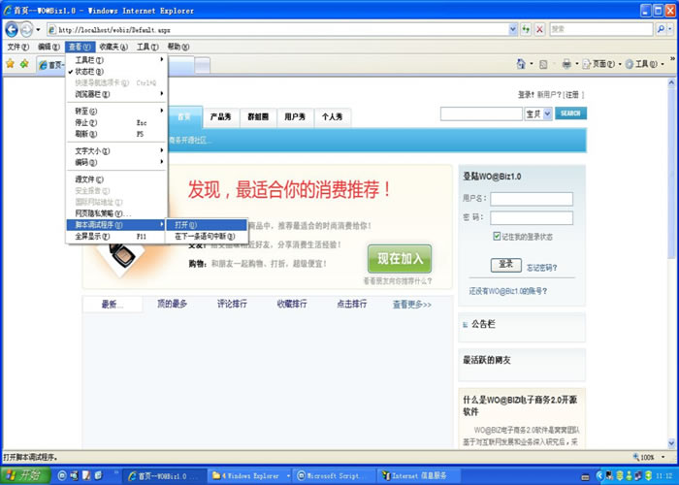The image size is (679, 485).
Task: Click the green 现在加入 button
Action: (400, 259)
